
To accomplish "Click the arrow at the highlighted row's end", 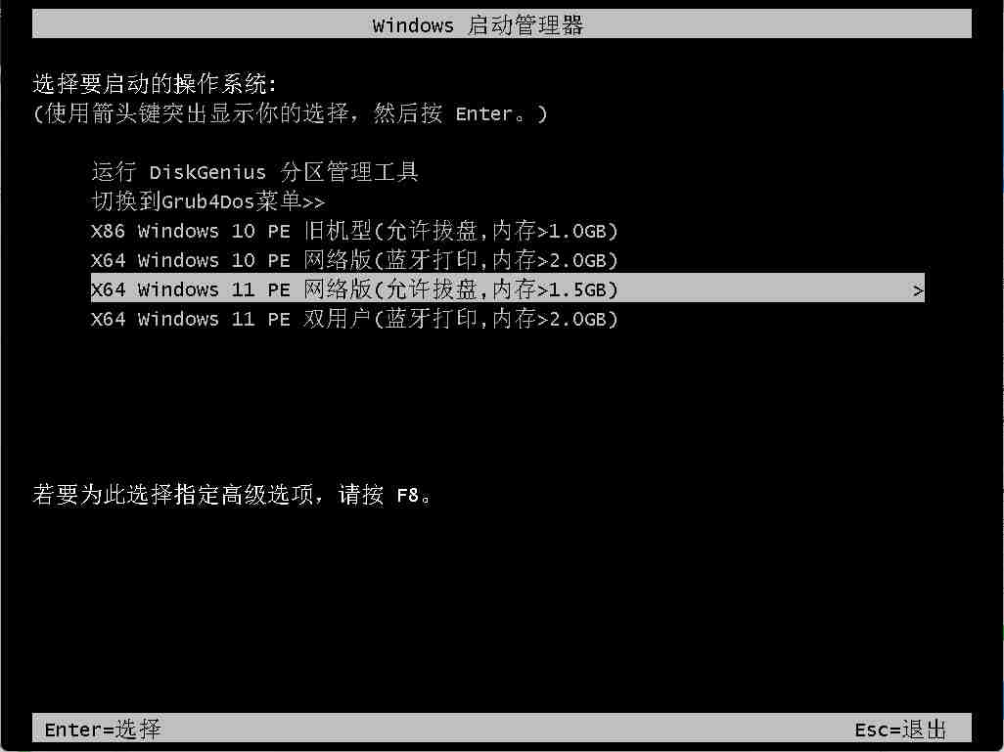I will point(918,290).
